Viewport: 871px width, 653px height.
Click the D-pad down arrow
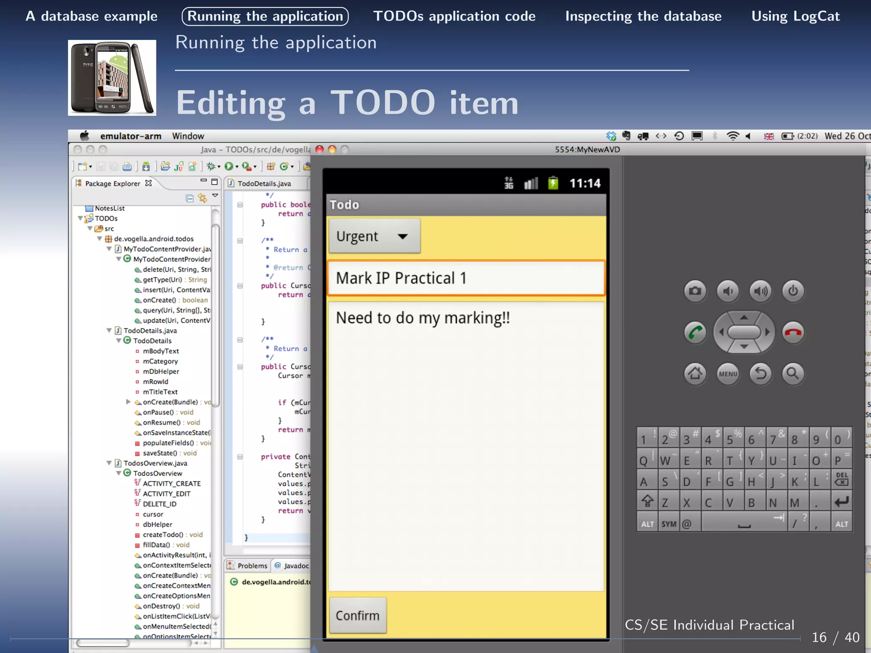coord(744,347)
